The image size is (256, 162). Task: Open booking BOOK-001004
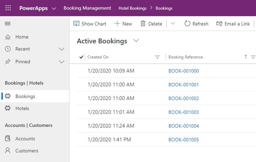pos(184,126)
